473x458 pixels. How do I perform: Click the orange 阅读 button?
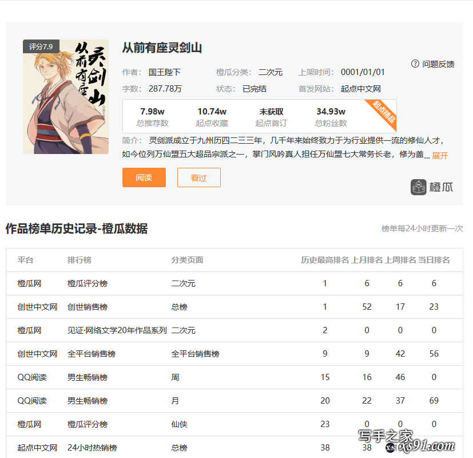pyautogui.click(x=144, y=177)
